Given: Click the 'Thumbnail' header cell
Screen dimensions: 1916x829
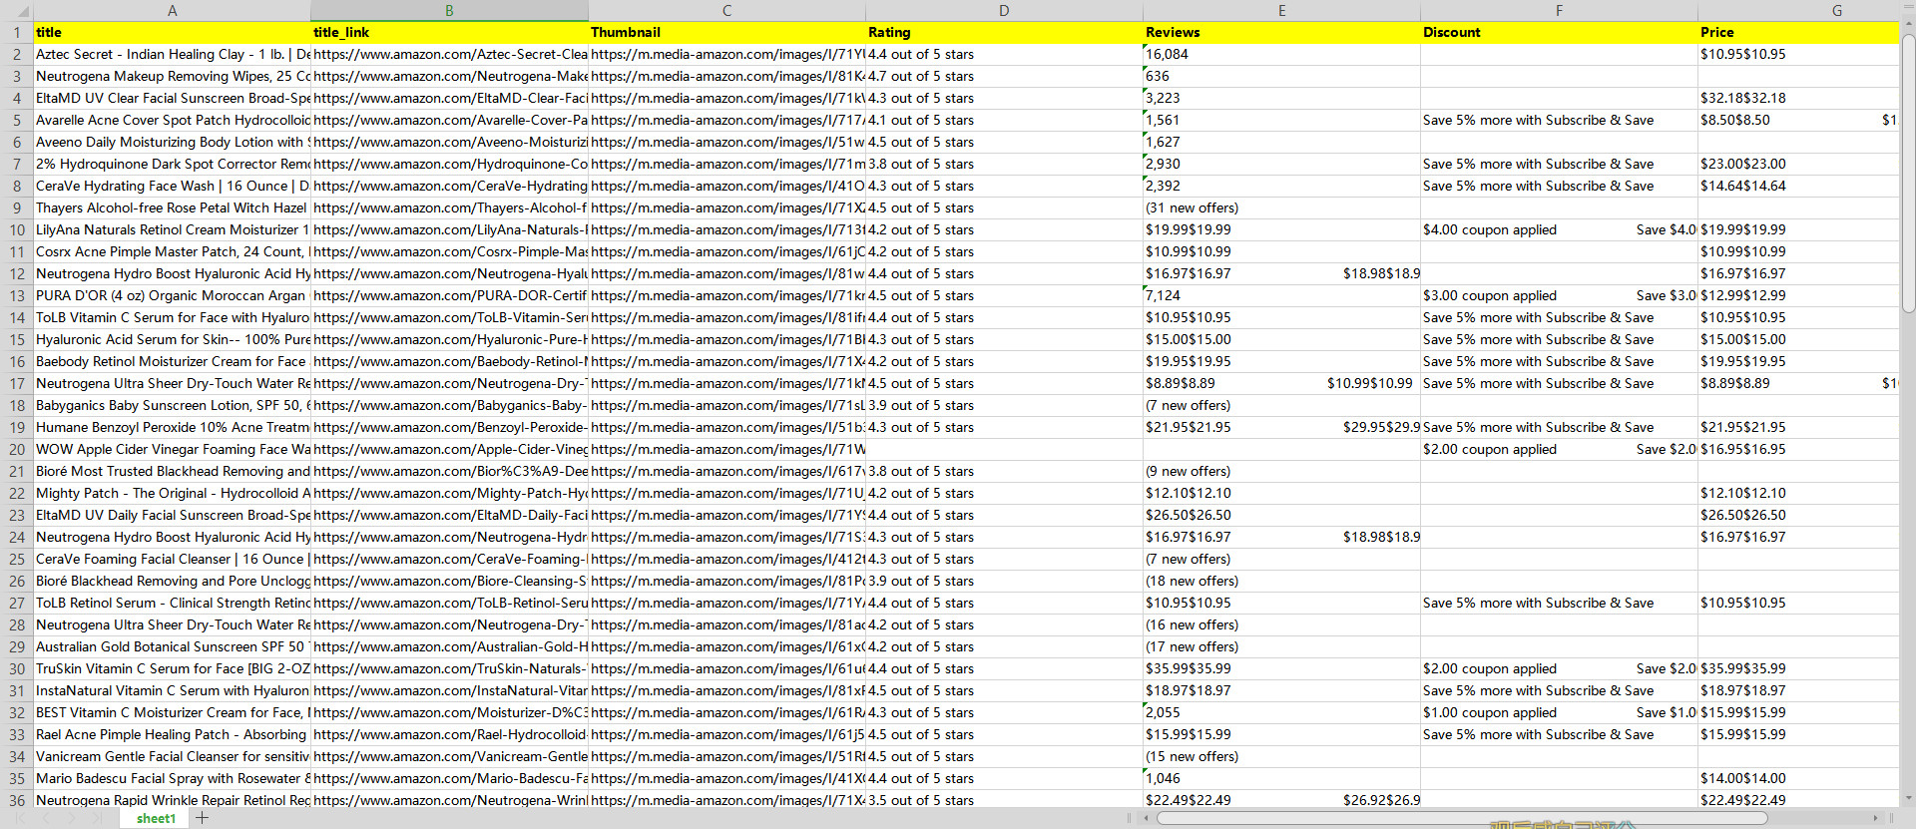Looking at the screenshot, I should pos(726,32).
